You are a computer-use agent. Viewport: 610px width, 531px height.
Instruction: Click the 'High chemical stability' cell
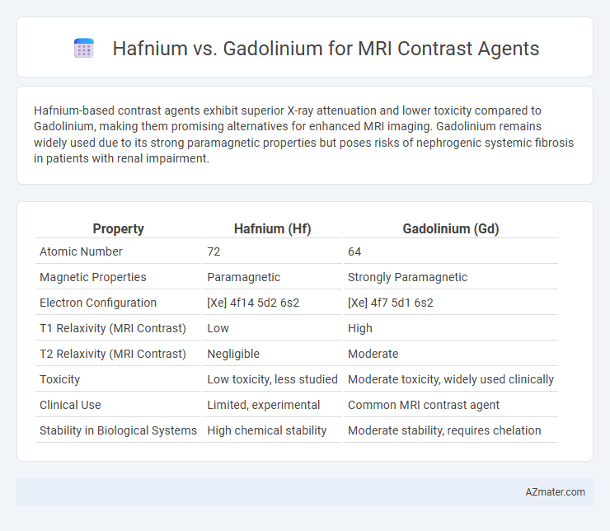click(x=266, y=430)
